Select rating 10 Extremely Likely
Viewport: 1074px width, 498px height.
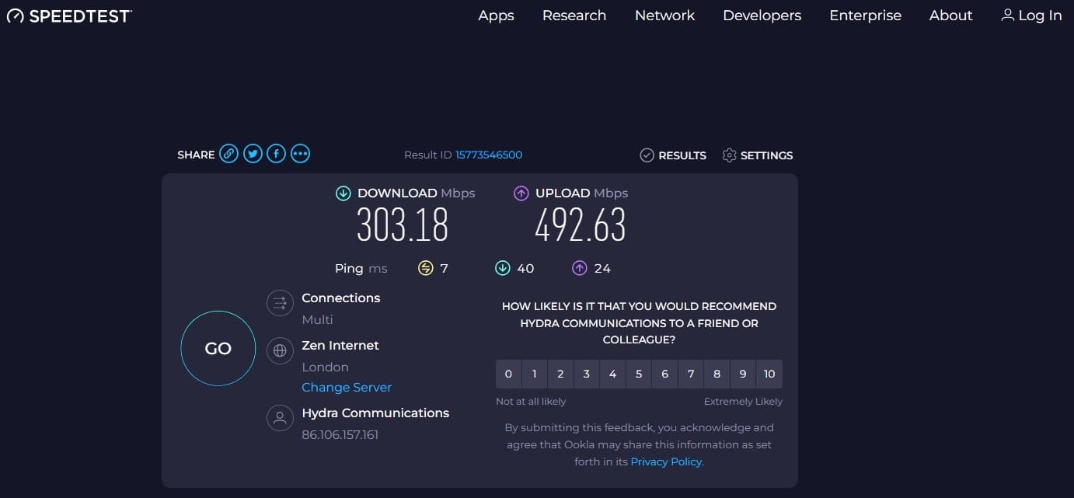point(769,374)
